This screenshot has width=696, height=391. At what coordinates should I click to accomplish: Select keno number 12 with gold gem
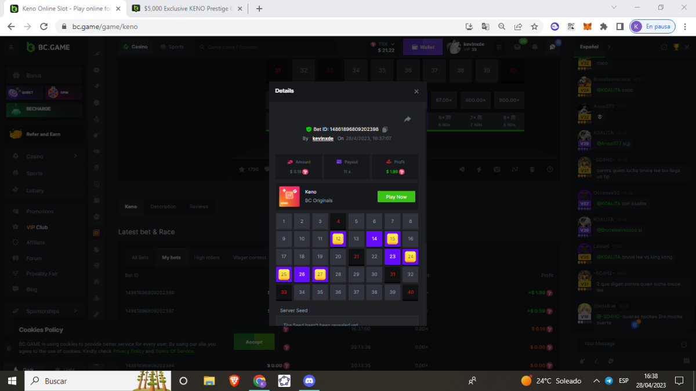pos(338,239)
